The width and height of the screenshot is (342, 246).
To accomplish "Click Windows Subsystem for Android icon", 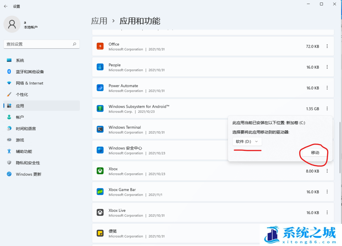I will click(100, 108).
